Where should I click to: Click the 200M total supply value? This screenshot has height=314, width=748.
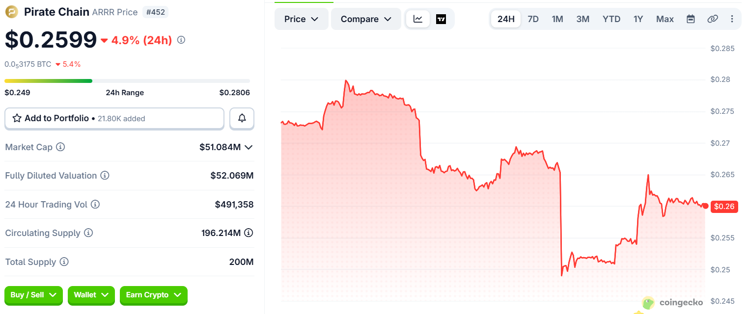click(241, 262)
